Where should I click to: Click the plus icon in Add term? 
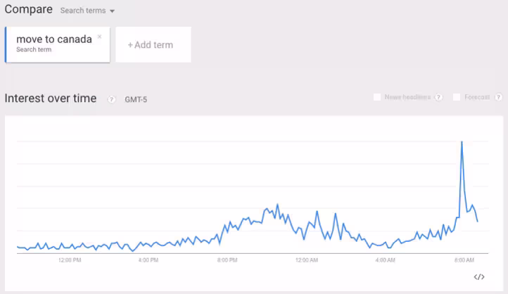pyautogui.click(x=130, y=45)
